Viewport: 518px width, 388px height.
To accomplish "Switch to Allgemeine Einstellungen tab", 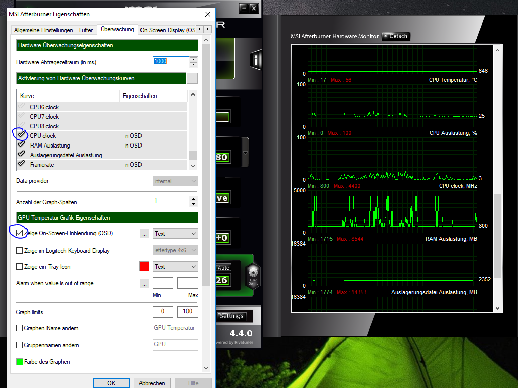I will (x=43, y=30).
